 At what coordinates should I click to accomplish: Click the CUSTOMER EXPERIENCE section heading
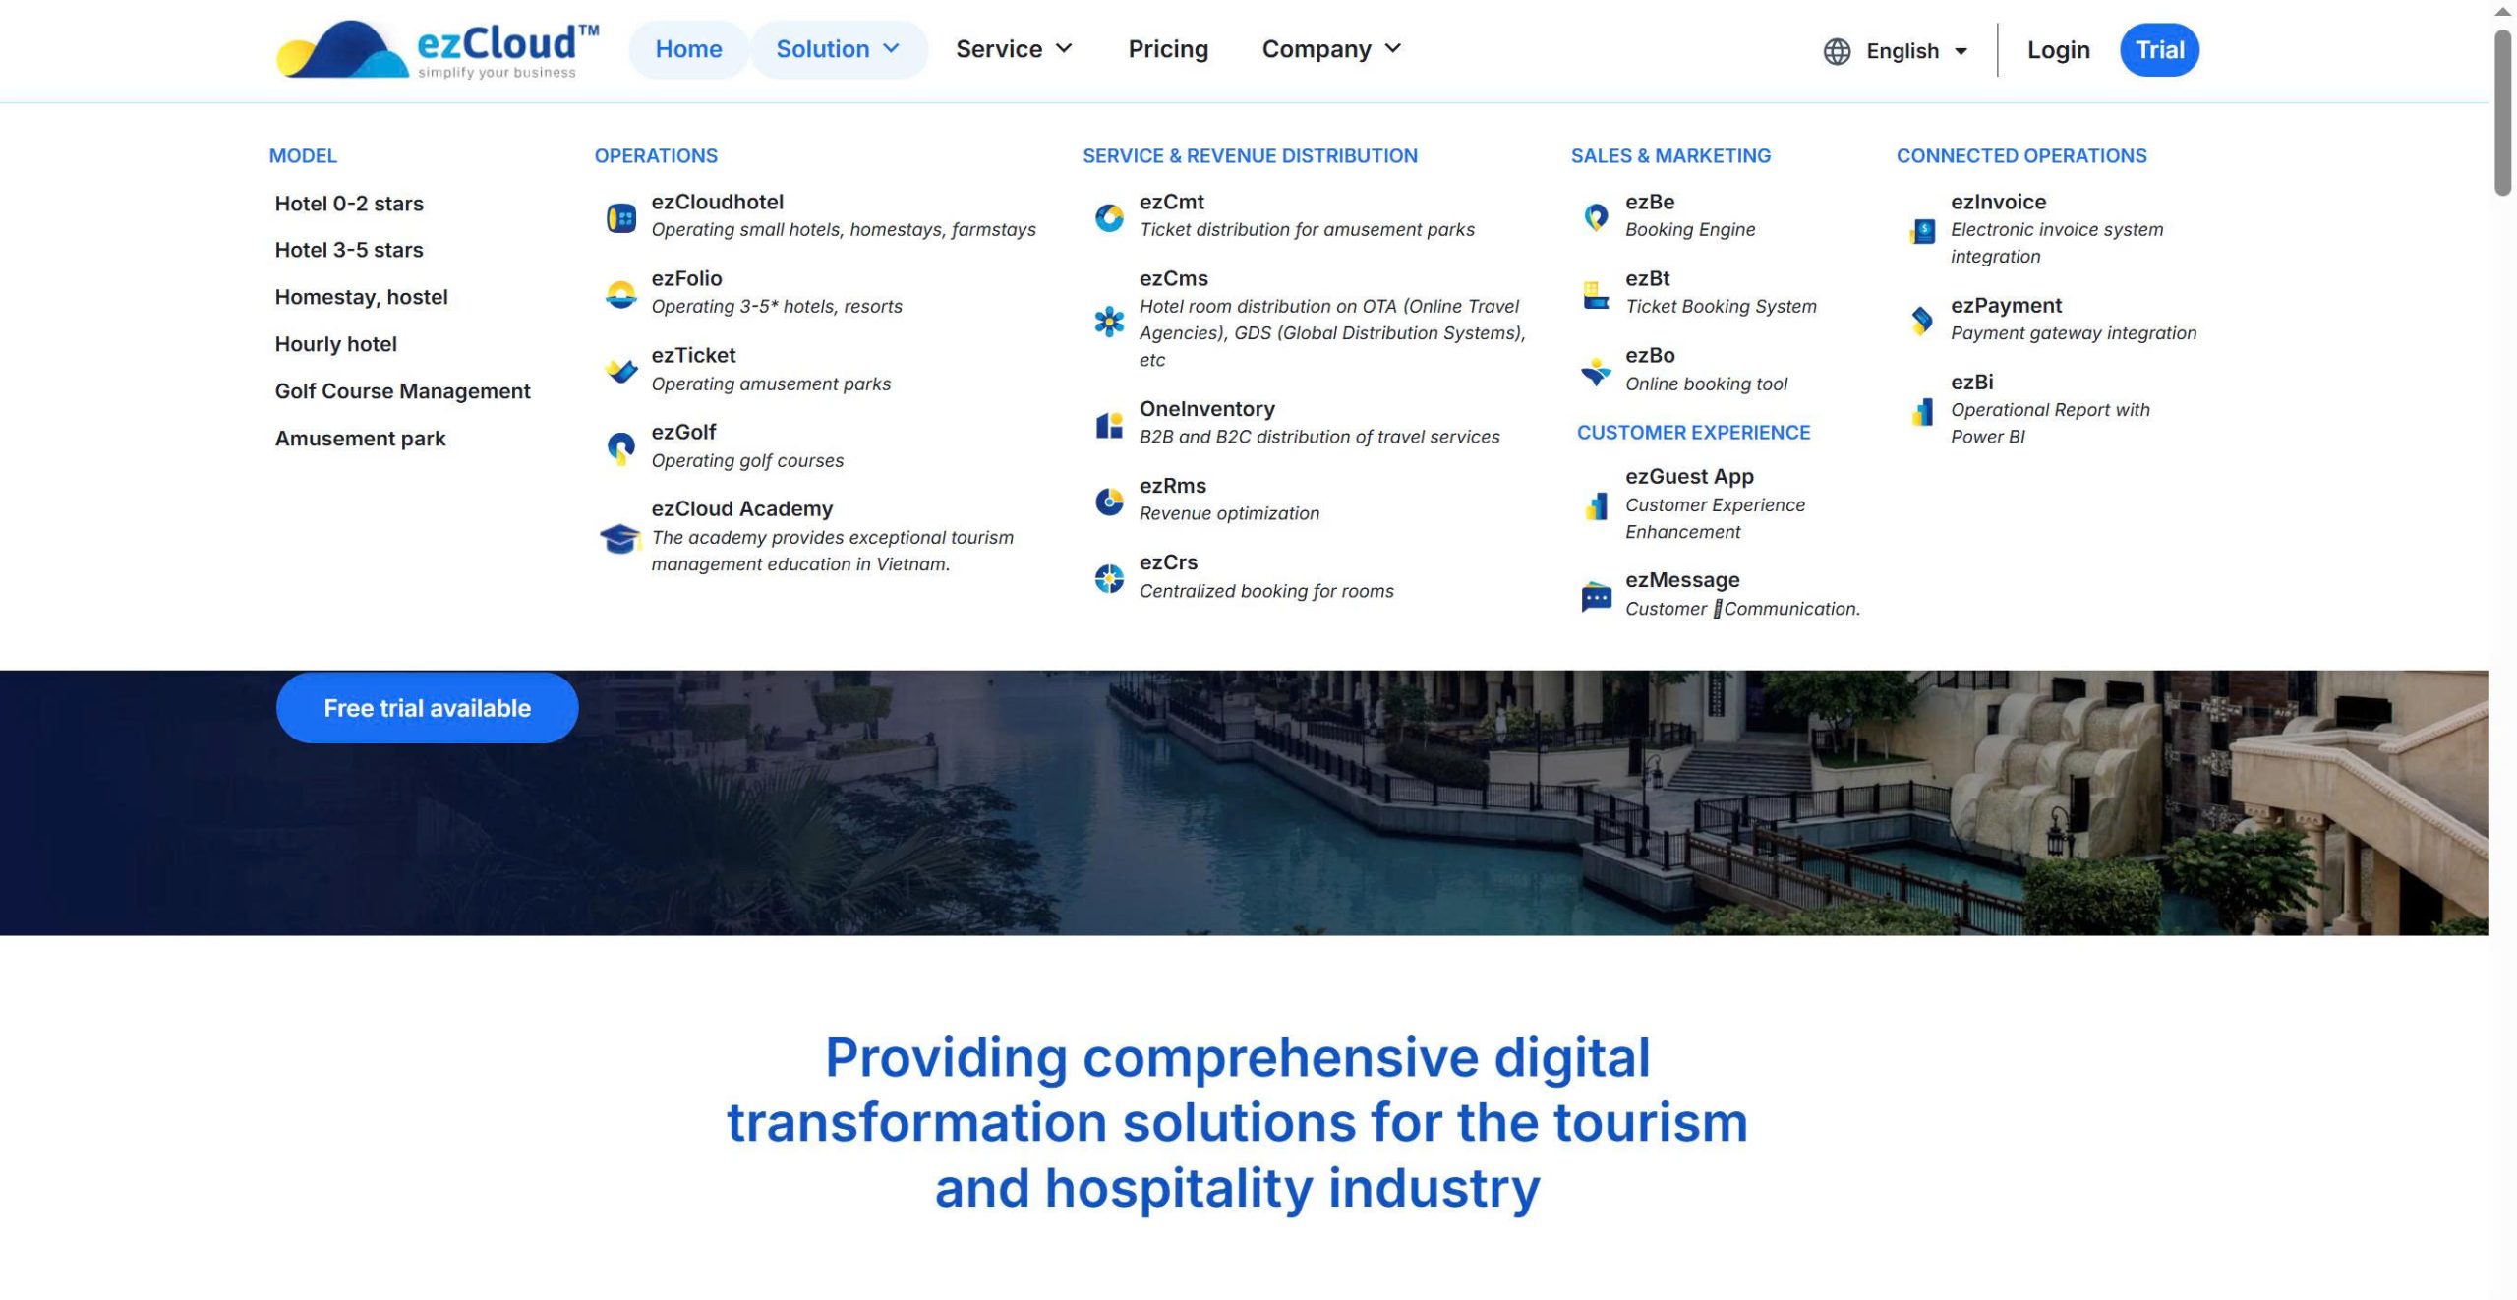(1693, 433)
